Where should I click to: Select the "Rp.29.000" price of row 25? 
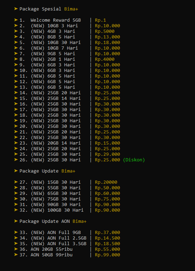[107, 154]
